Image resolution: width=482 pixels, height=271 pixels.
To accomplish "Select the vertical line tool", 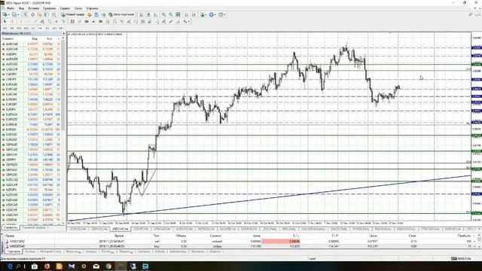I will pyautogui.click(x=21, y=22).
